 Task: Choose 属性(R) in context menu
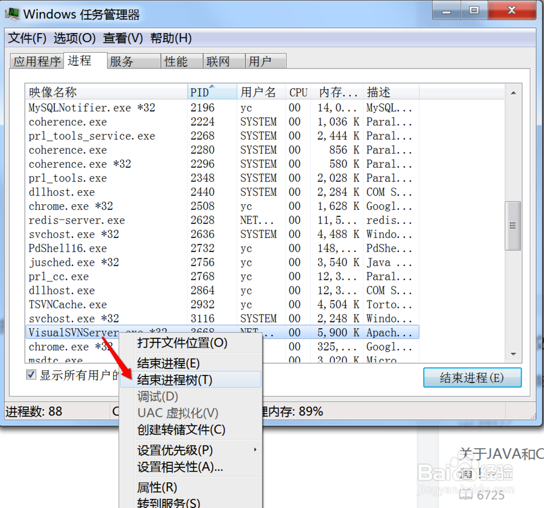[190, 487]
